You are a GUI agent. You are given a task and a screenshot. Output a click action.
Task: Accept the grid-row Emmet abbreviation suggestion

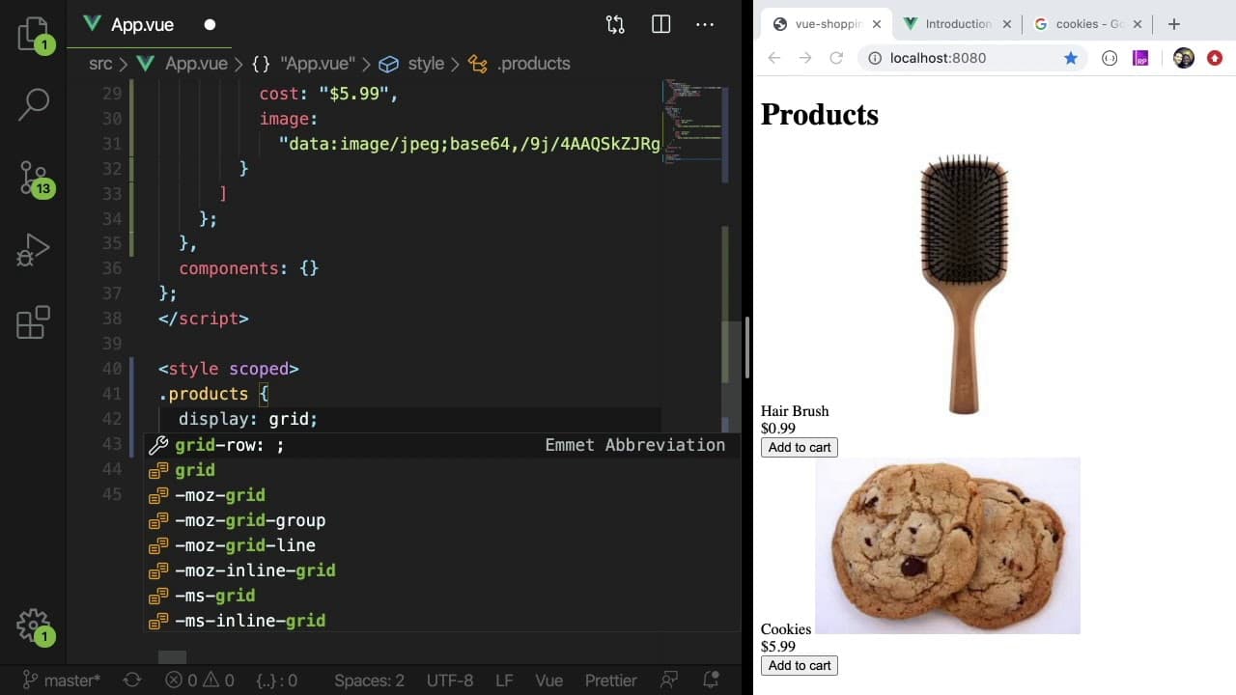tap(442, 445)
